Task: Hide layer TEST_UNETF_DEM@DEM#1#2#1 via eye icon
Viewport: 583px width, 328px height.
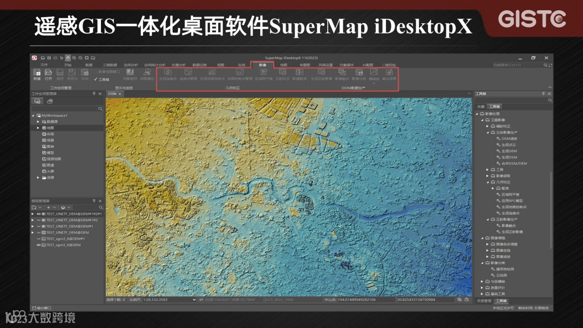Action: coord(39,214)
